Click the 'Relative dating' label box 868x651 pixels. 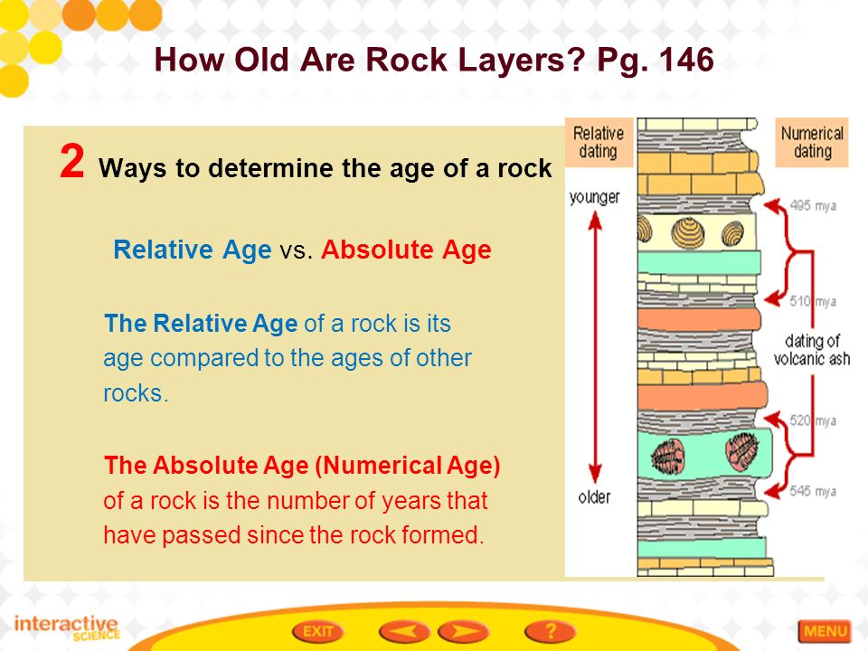click(x=599, y=142)
